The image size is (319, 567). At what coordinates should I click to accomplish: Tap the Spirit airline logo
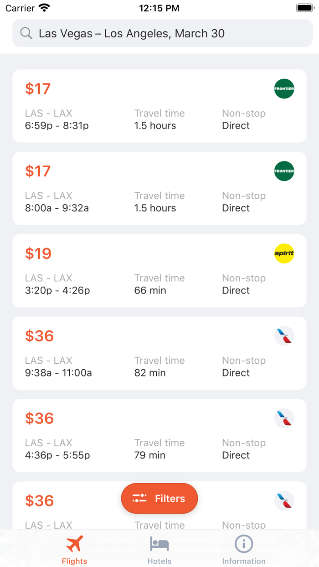[x=284, y=253]
